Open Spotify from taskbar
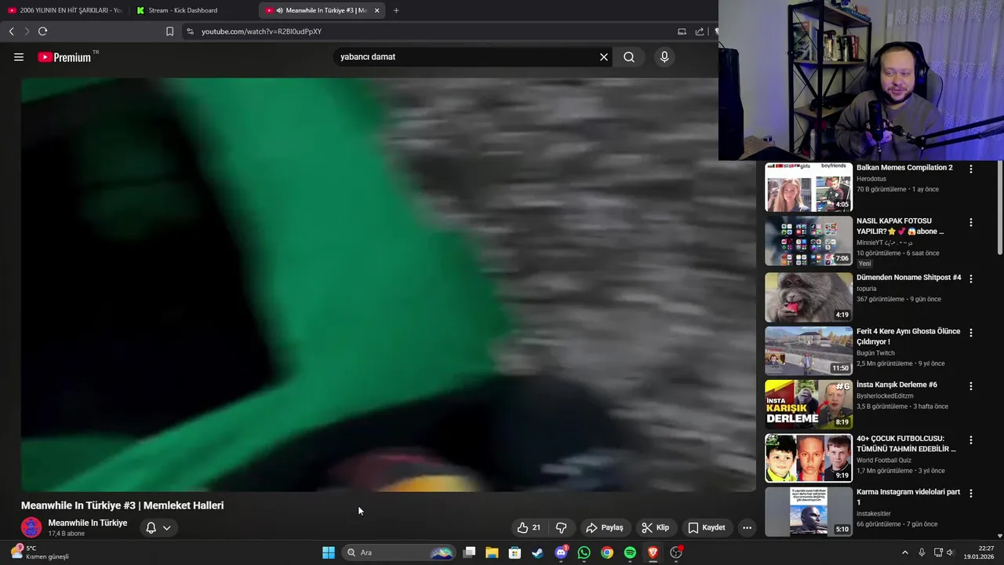 pos(630,552)
